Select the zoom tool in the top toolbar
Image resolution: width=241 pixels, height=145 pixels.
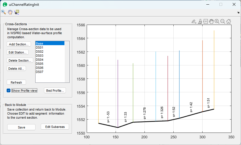click(3, 12)
